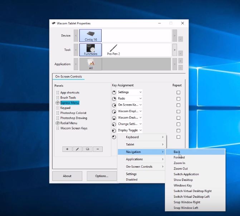Select Switch Application option
This screenshot has width=240, height=216.
195,174
